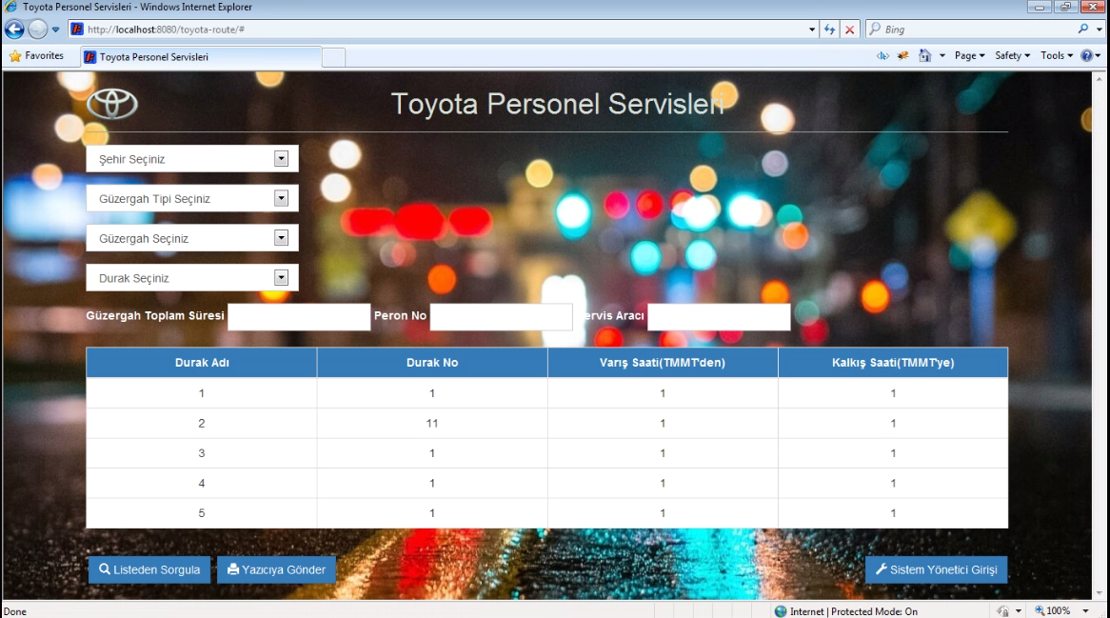Select the Toyota Personel Servisleri tab
The width and height of the screenshot is (1110, 618).
pos(201,56)
